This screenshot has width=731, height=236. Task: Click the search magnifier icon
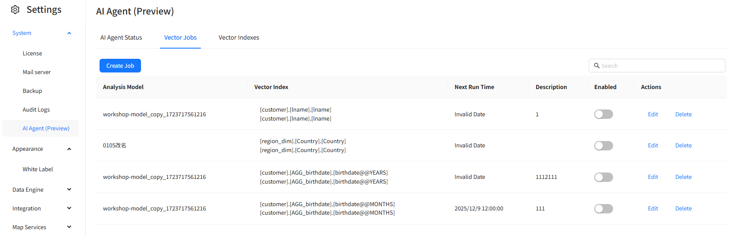[x=596, y=66]
